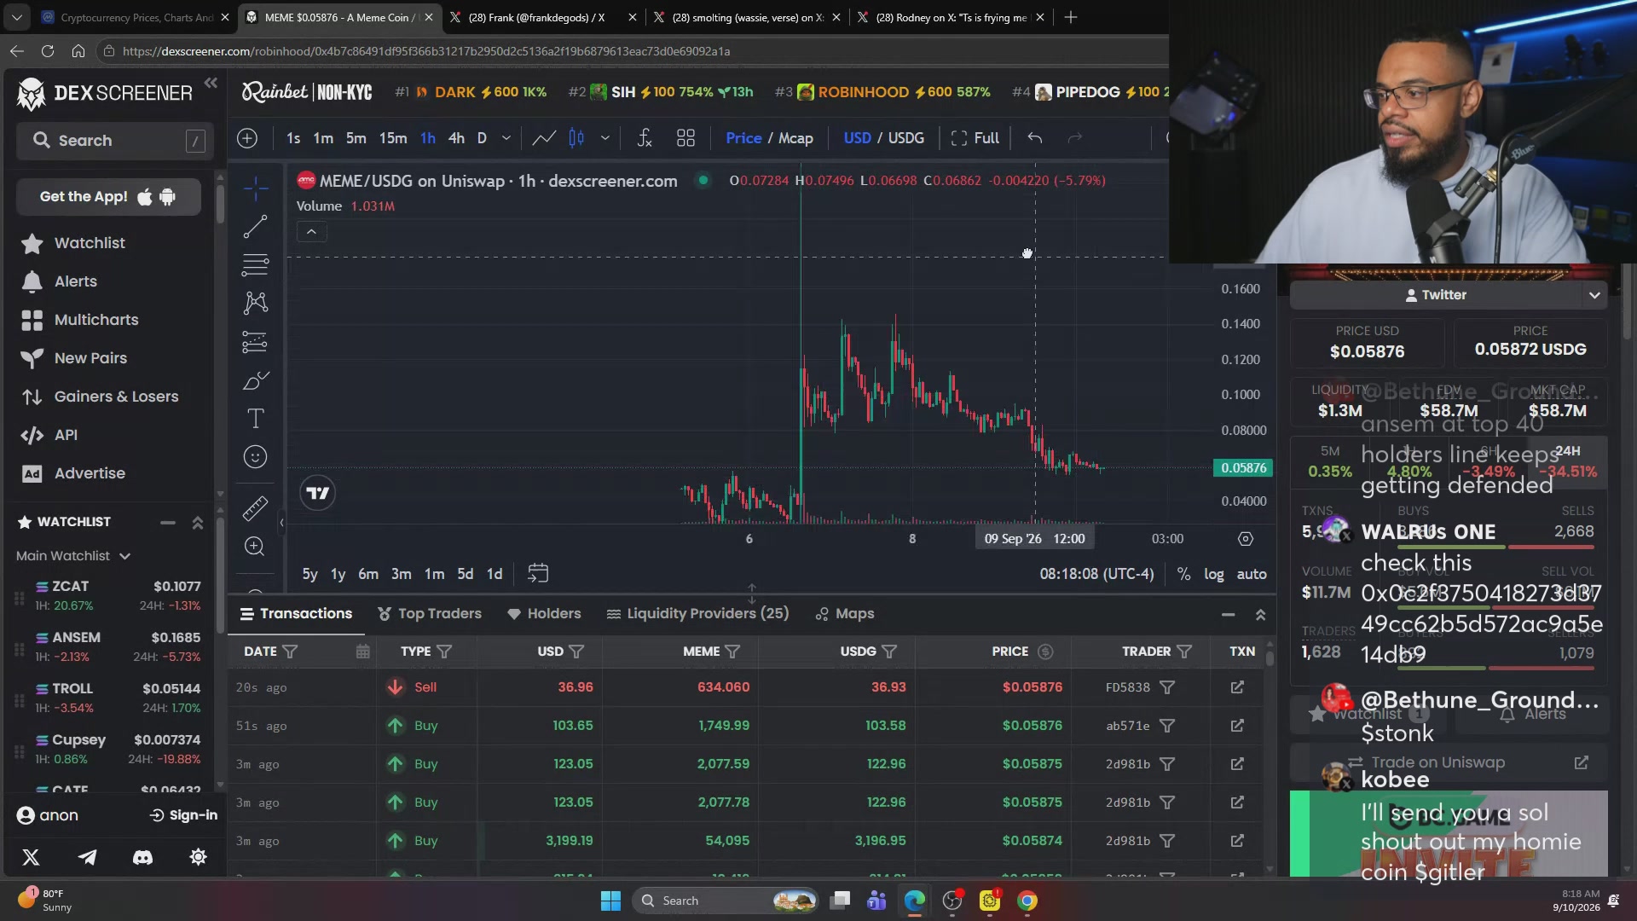The image size is (1637, 921).
Task: Select the text annotation tool
Action: click(255, 419)
